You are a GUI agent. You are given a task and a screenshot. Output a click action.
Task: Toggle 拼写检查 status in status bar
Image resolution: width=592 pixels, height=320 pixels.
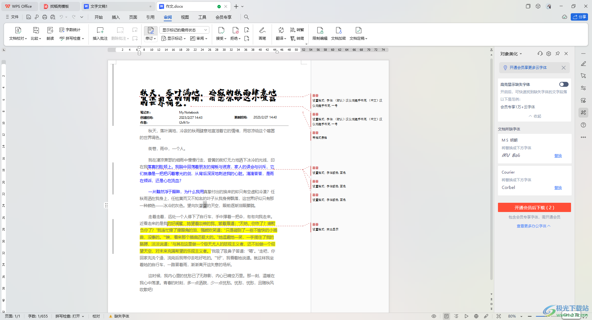(x=70, y=316)
